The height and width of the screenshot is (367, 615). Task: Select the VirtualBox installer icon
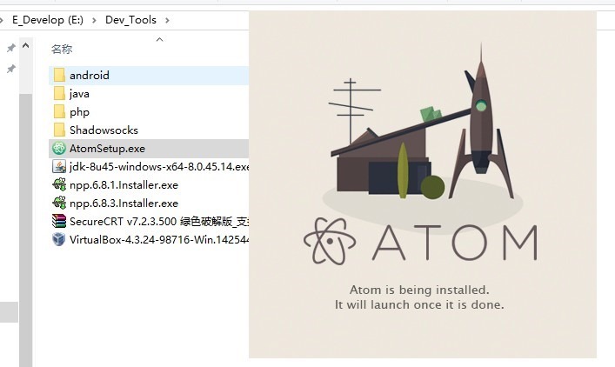[59, 240]
